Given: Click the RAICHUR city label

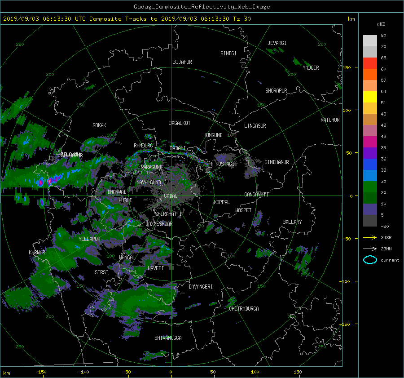Looking at the screenshot, I should [330, 120].
